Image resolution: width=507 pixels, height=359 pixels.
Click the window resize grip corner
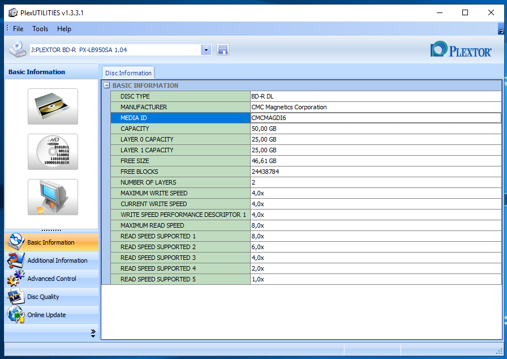point(499,351)
